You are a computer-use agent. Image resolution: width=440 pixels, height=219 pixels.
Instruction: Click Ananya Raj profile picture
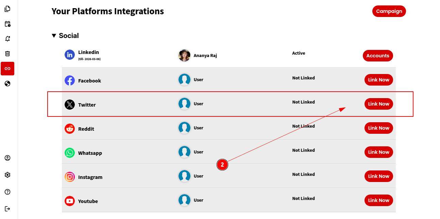(x=184, y=55)
